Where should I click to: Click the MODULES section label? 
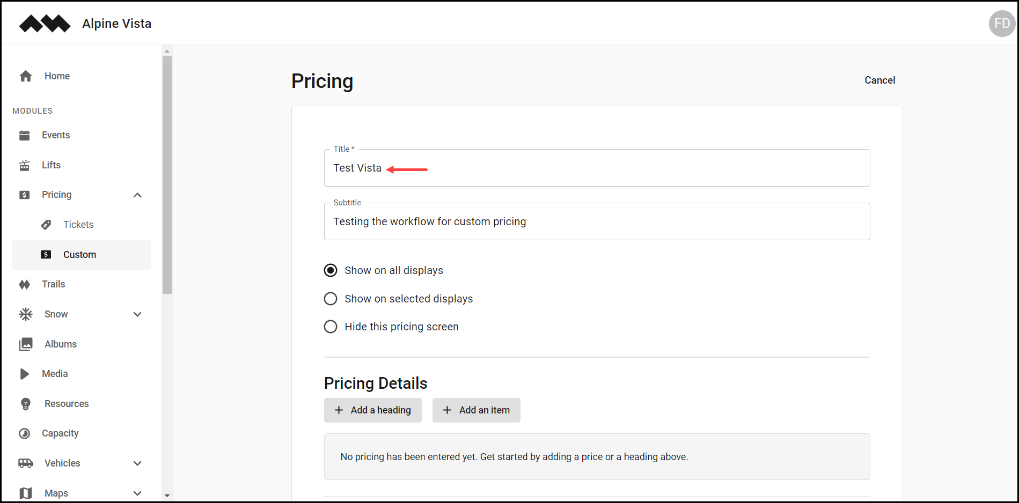coord(33,111)
